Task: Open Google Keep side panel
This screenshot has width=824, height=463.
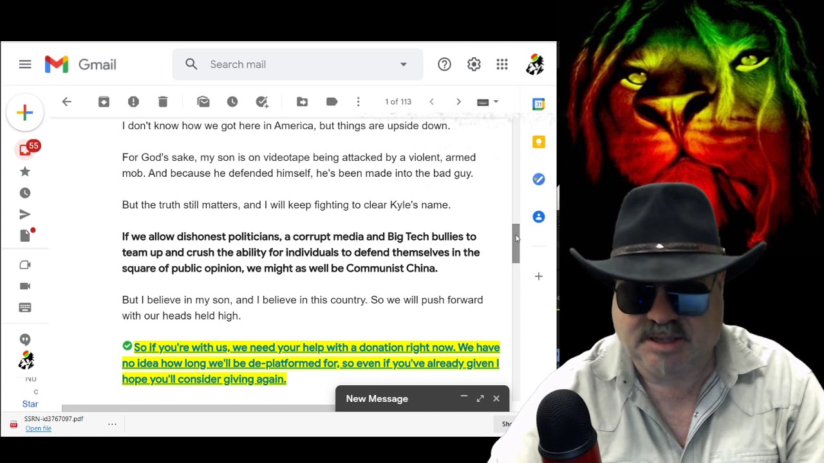Action: 539,141
